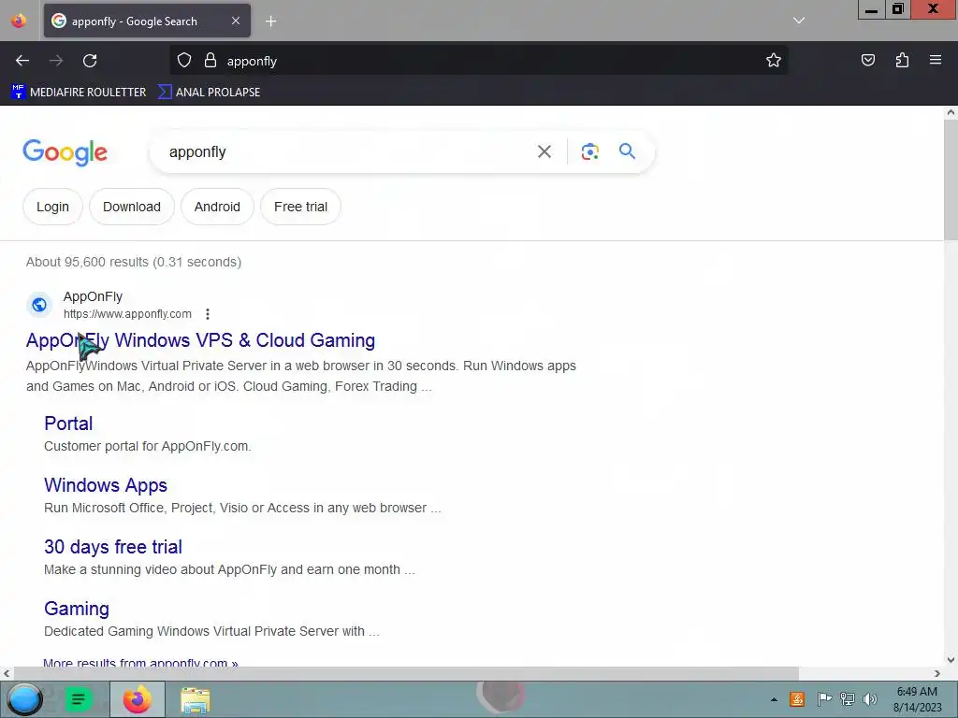
Task: Select the apponfly - Google Search tab
Action: (147, 21)
